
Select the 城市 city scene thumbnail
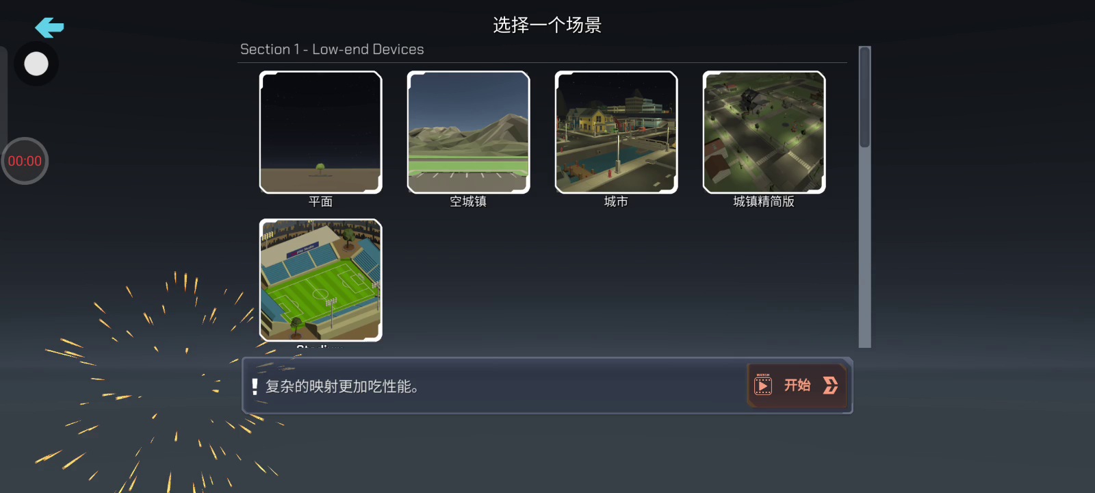point(616,132)
